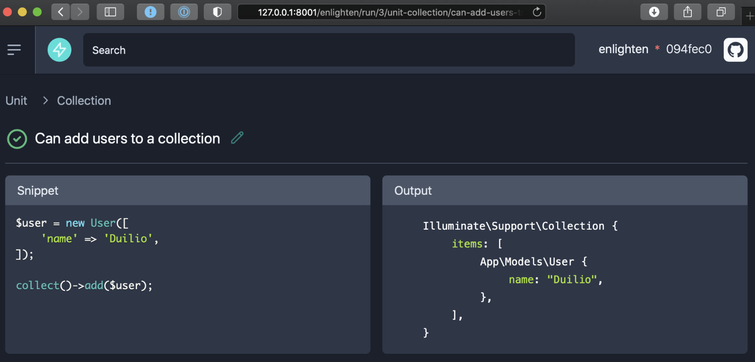
Task: Click the browser forward arrow
Action: [x=80, y=12]
